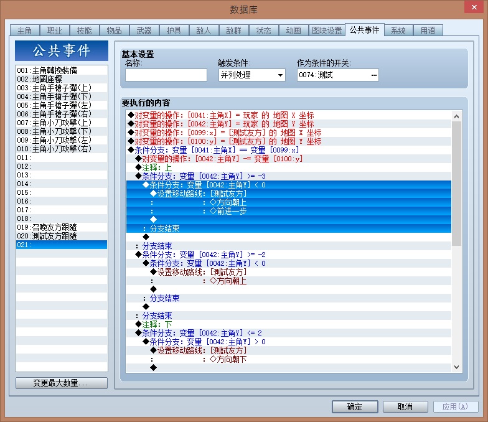Select the 条件分支 [0042:主角Y] >= -3 line
Viewport: 488px width, 422px height.
click(x=289, y=176)
